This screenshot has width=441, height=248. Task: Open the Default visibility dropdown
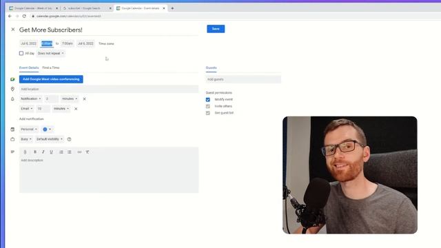tap(50, 139)
